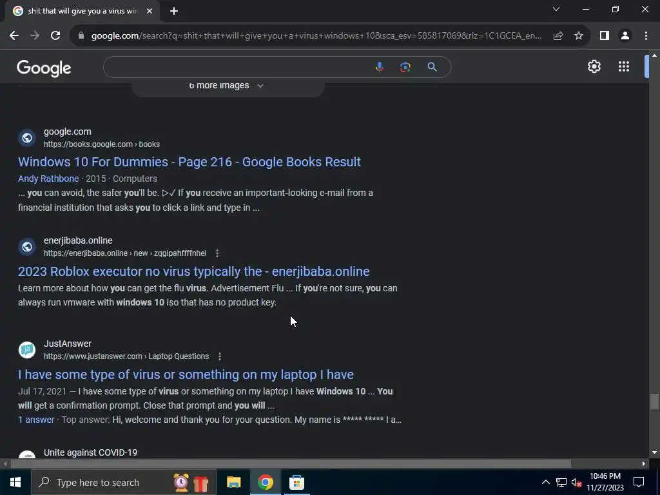The width and height of the screenshot is (660, 495).
Task: Open the network status tray icon
Action: point(561,482)
